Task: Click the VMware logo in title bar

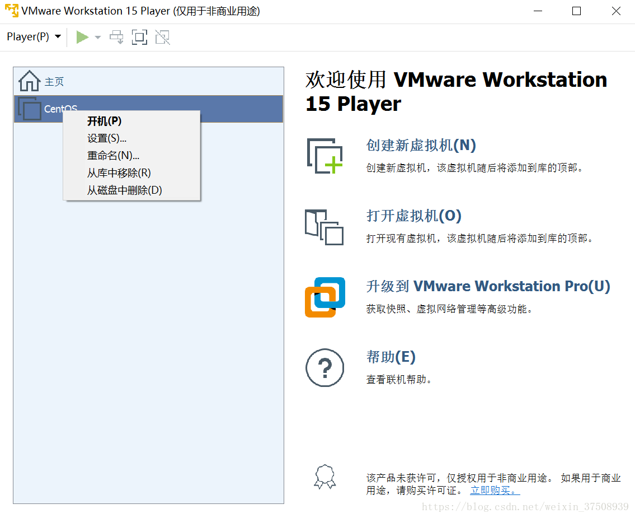Action: pyautogui.click(x=11, y=11)
